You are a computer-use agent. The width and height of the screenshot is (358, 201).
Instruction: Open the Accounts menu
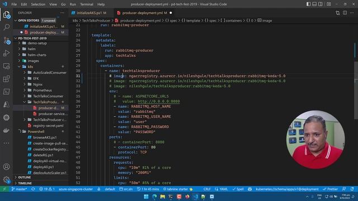pyautogui.click(x=6, y=167)
